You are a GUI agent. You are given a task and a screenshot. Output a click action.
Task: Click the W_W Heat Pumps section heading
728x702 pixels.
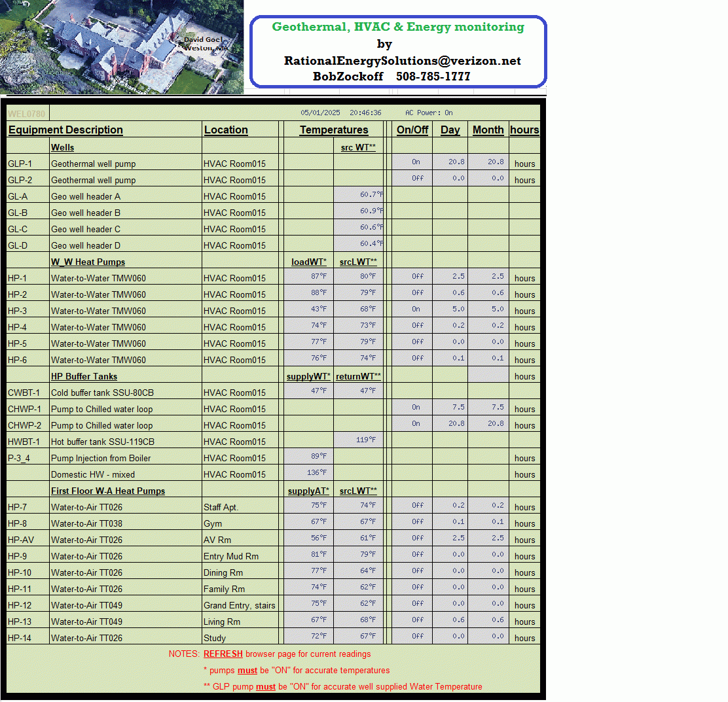pyautogui.click(x=88, y=262)
